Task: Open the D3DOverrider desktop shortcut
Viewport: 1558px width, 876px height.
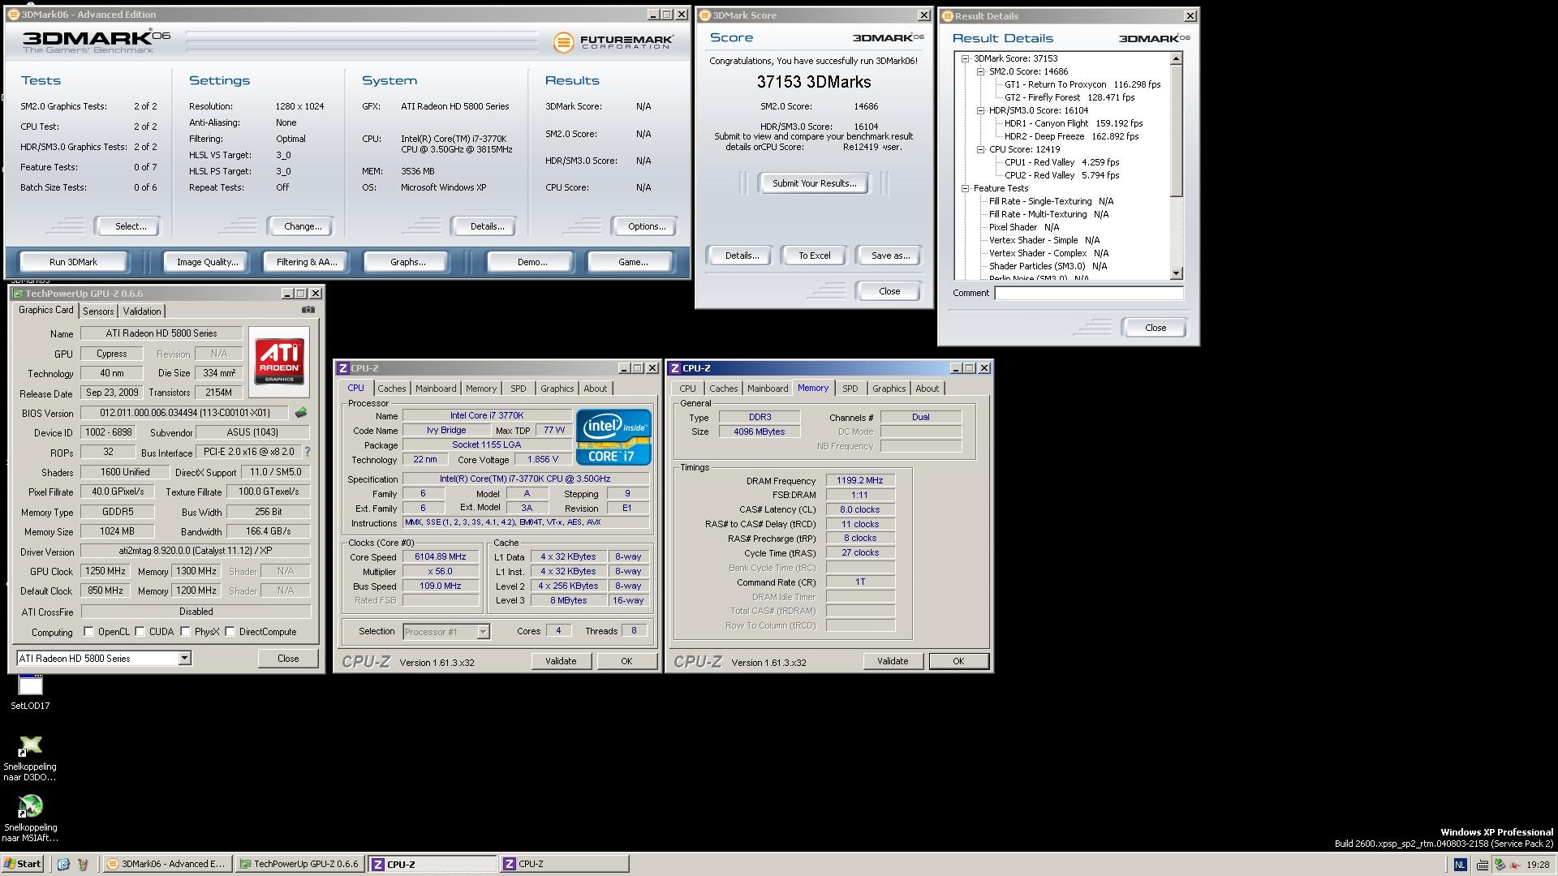Action: coord(30,746)
